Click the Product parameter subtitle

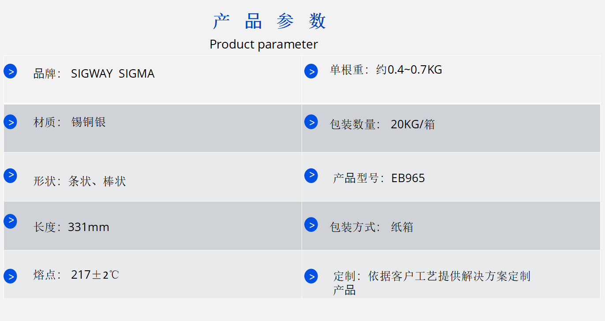pos(264,44)
